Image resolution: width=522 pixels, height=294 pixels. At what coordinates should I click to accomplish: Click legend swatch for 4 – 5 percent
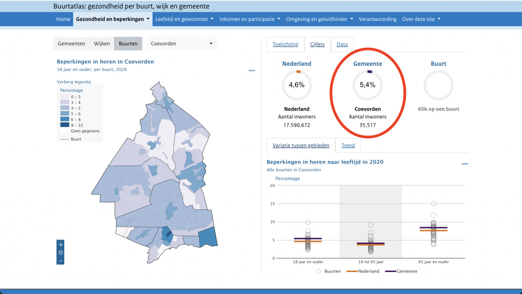(65, 108)
